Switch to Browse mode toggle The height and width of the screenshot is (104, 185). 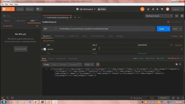163,98
